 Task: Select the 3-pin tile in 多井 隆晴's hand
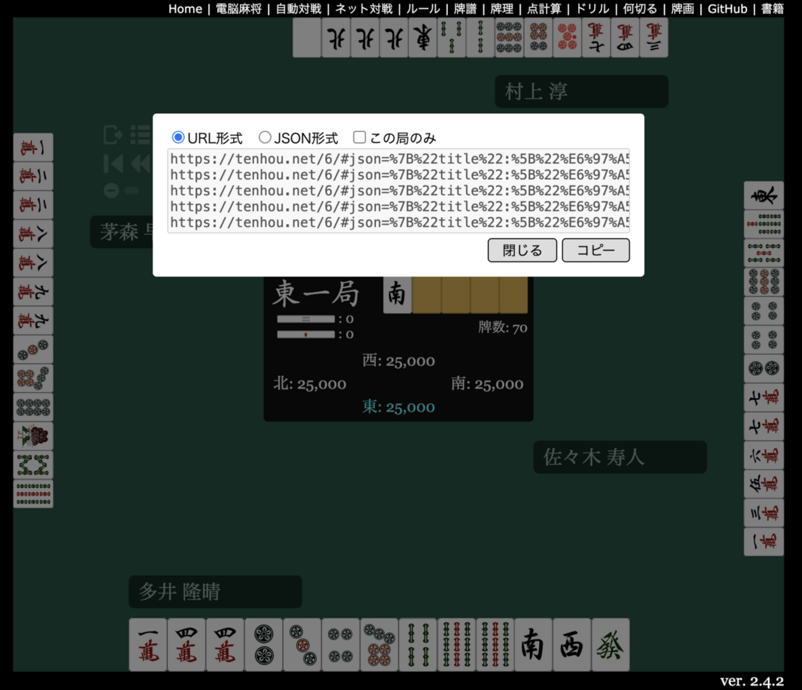(x=302, y=644)
